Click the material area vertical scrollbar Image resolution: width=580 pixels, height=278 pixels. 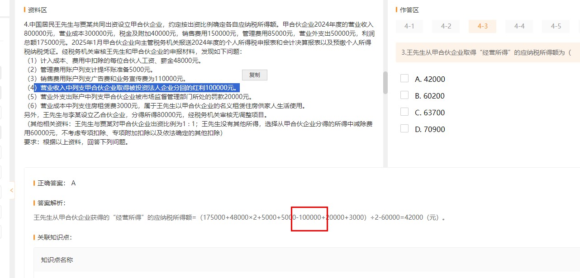pyautogui.click(x=385, y=83)
